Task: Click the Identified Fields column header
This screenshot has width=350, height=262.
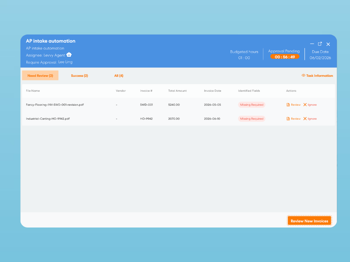Action: click(x=249, y=91)
